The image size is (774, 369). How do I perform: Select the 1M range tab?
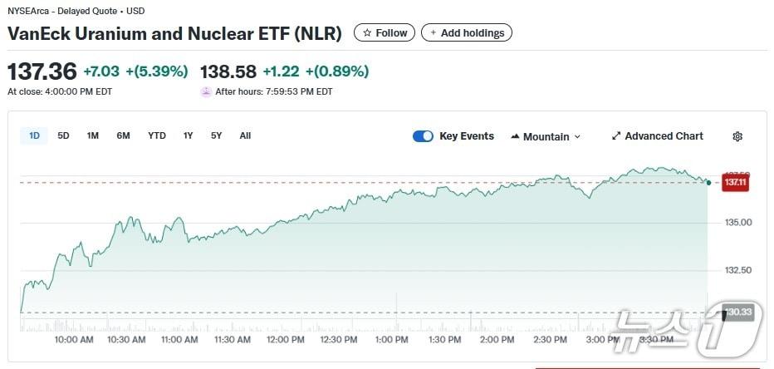click(93, 135)
